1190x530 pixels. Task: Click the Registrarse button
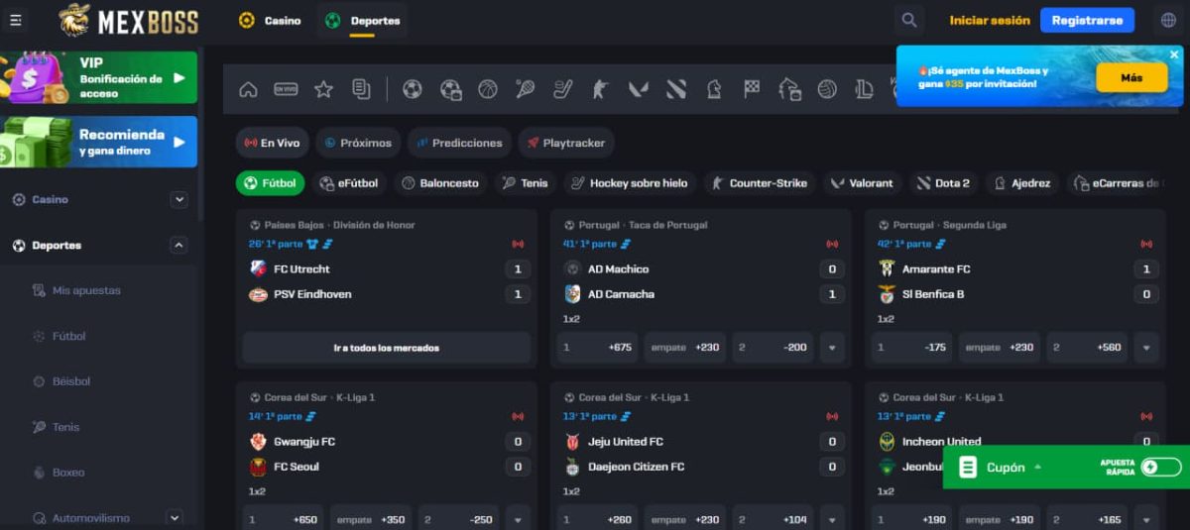coord(1087,20)
